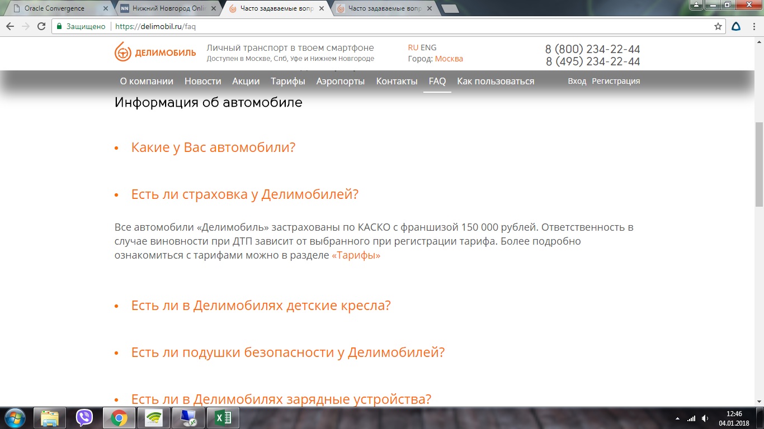764x429 pixels.
Task: Click phone number 8 (800) 234-22-44
Action: tap(593, 49)
